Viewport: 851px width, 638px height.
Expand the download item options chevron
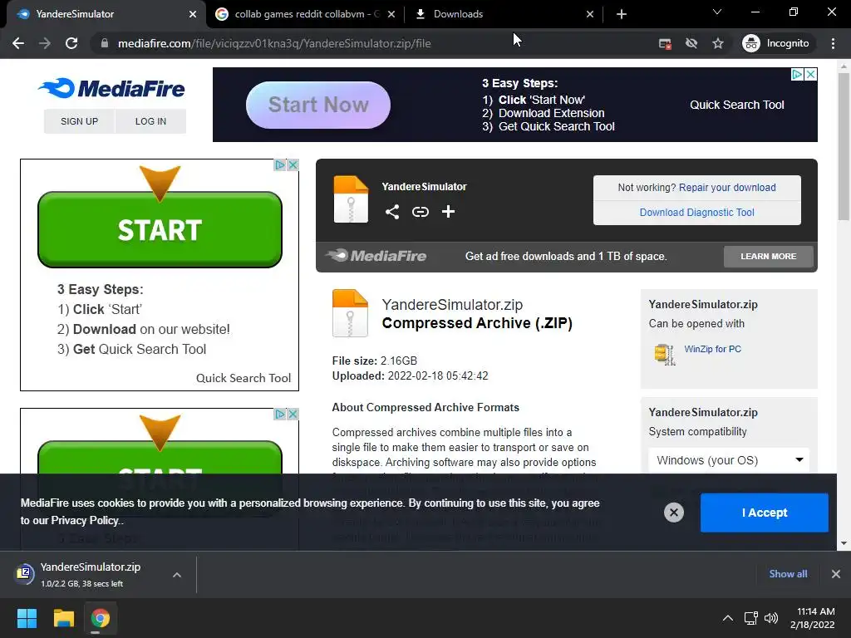[177, 575]
